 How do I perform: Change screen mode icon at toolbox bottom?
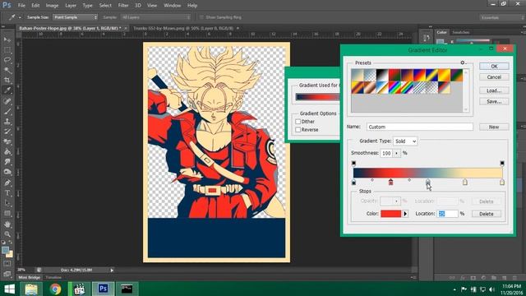[x=7, y=274]
